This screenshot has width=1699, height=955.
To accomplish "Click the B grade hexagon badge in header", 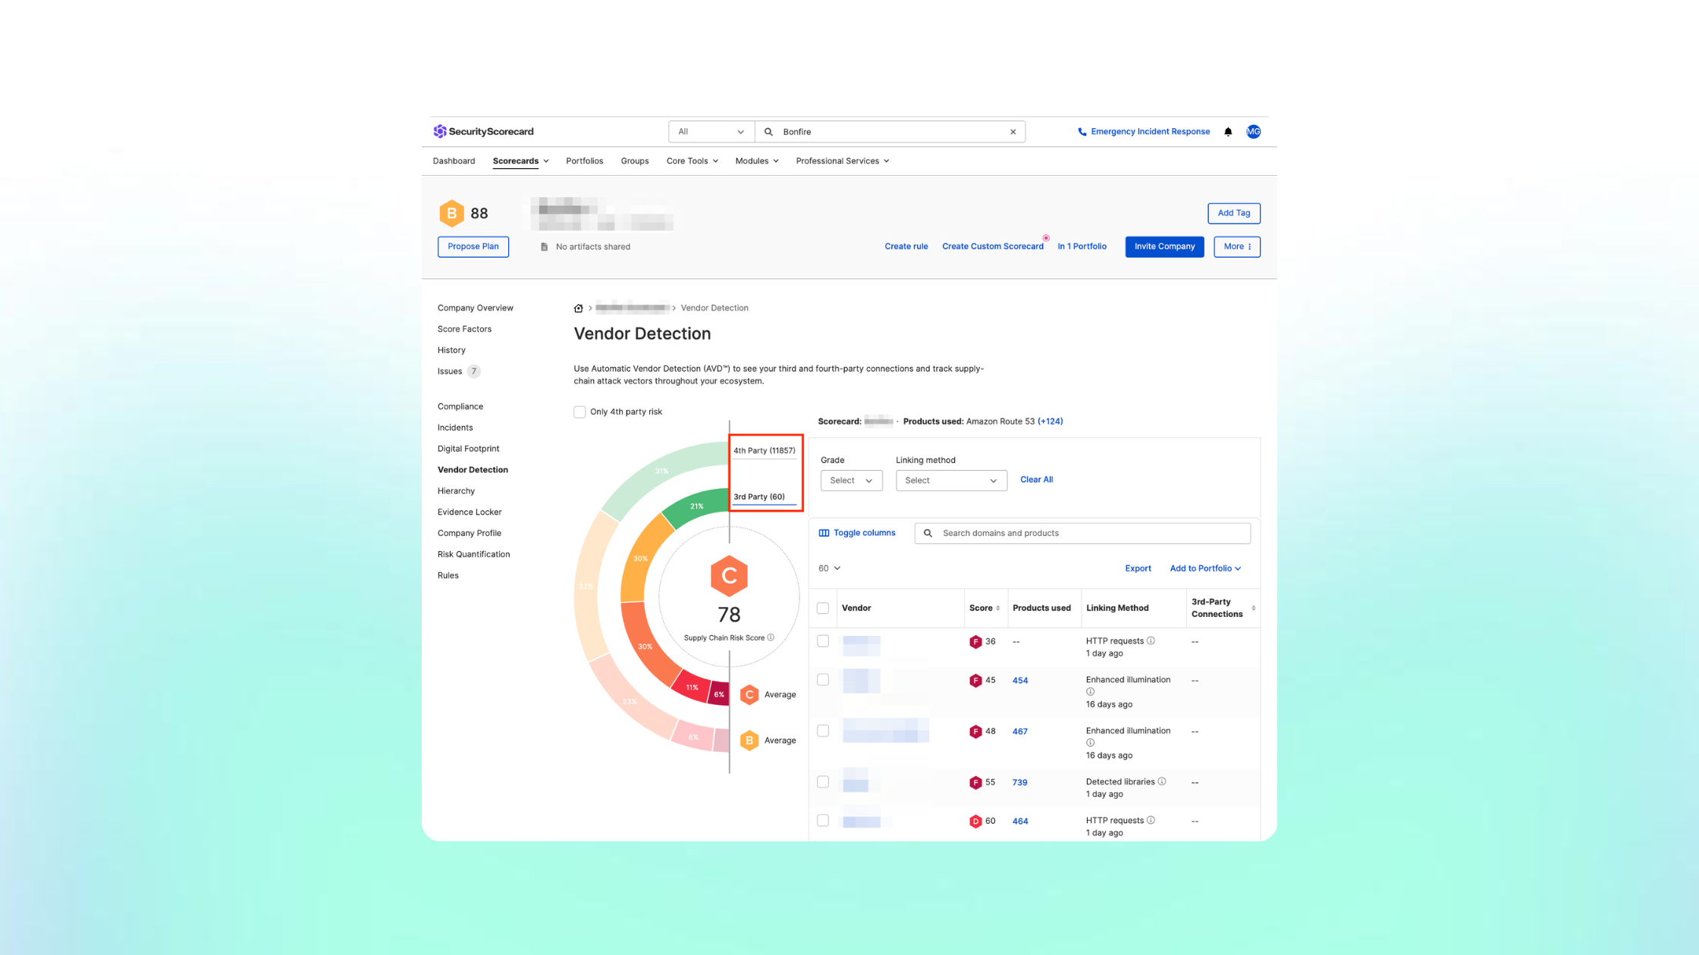I will point(451,213).
